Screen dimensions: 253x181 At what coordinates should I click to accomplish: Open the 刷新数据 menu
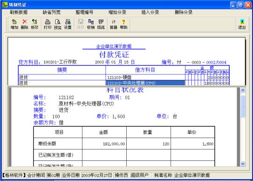19,12
